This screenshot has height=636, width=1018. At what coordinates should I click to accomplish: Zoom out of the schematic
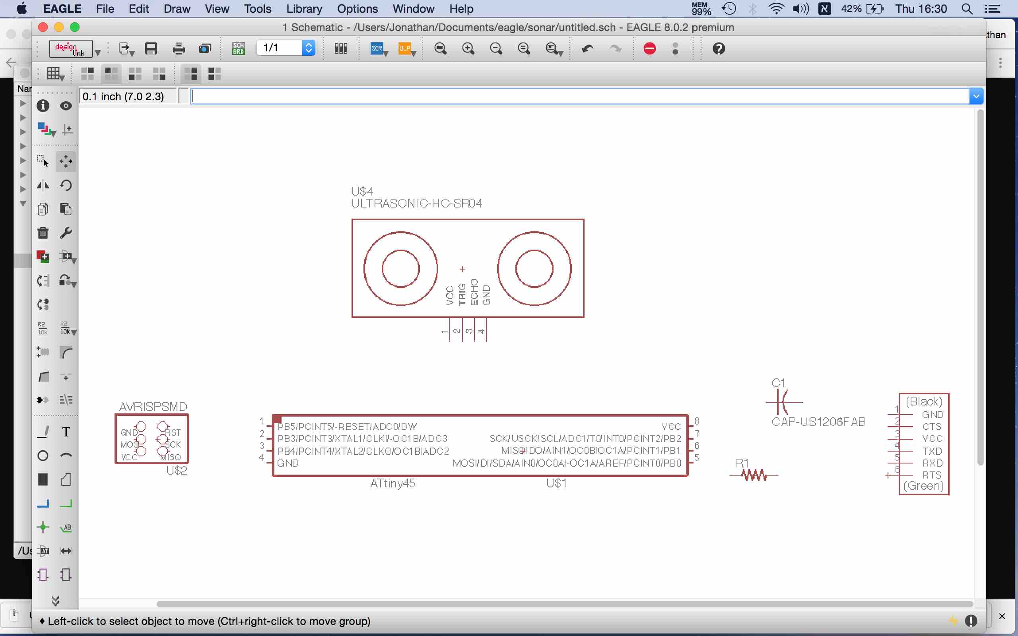pyautogui.click(x=496, y=48)
